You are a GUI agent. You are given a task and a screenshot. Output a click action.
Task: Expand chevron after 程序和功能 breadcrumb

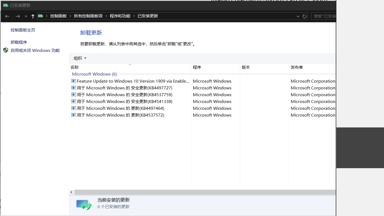click(134, 16)
